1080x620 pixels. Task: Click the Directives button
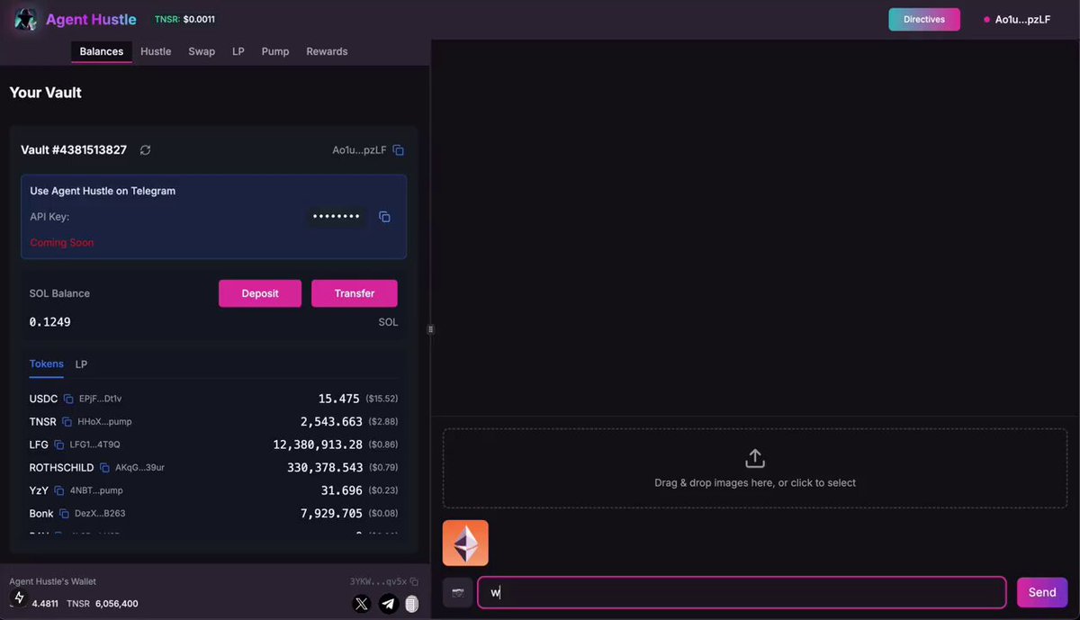pos(924,19)
